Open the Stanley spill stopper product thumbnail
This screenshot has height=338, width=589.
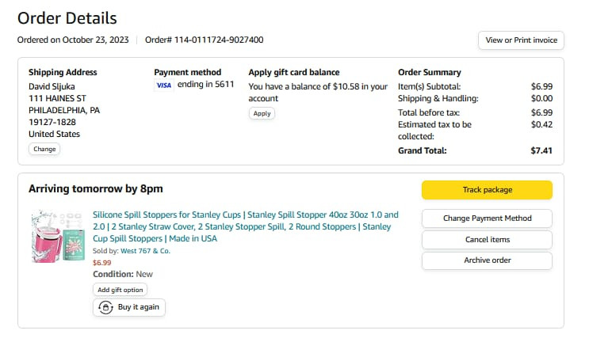(59, 236)
